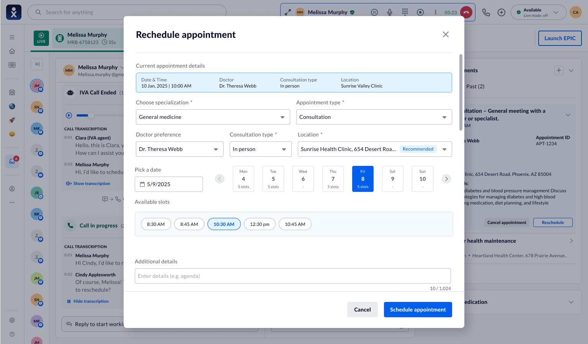Pick Thu 7 date tile
The image size is (588, 344).
333,179
